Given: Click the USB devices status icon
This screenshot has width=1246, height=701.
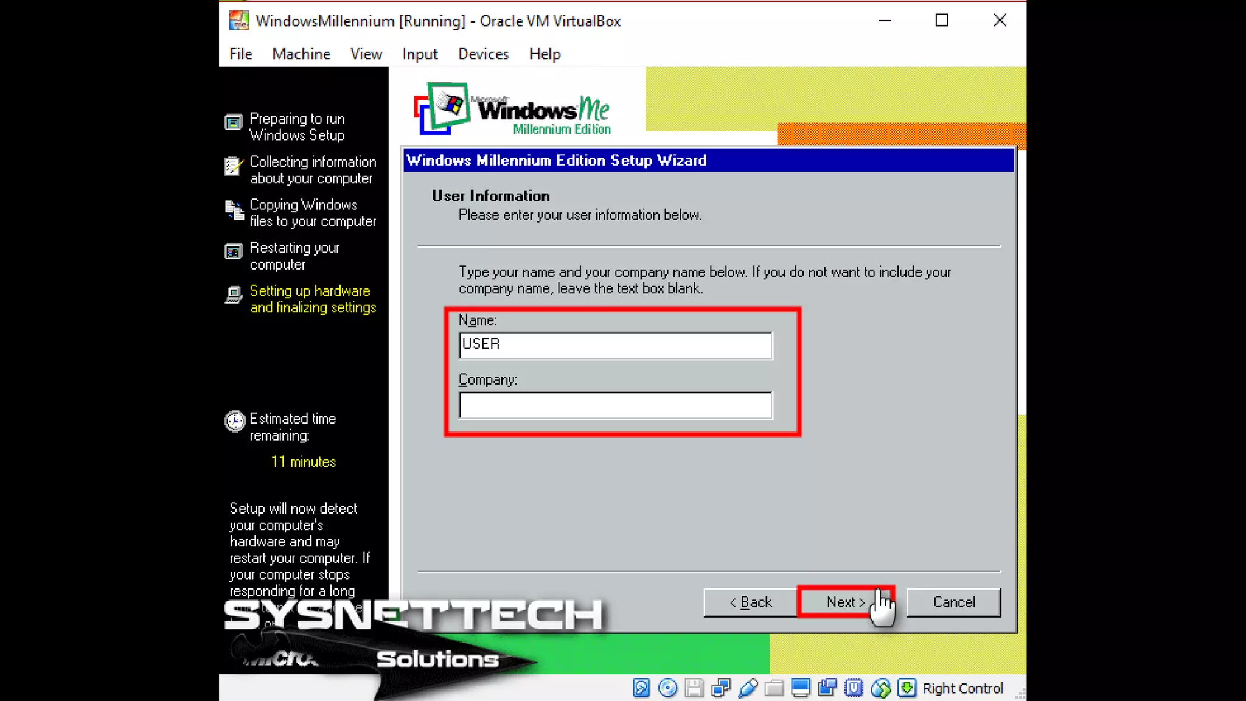Looking at the screenshot, I should [748, 688].
